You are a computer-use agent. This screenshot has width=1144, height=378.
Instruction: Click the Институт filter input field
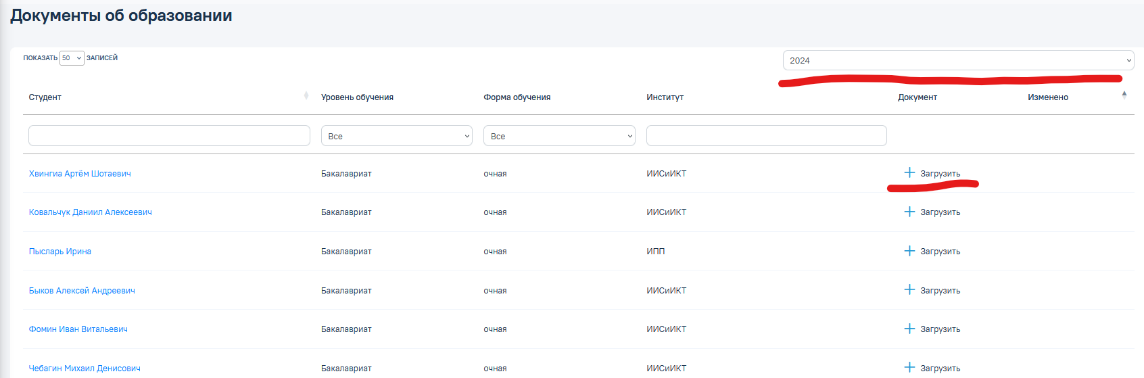pos(766,135)
